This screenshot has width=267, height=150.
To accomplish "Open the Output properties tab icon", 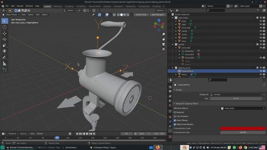I will [170, 92].
